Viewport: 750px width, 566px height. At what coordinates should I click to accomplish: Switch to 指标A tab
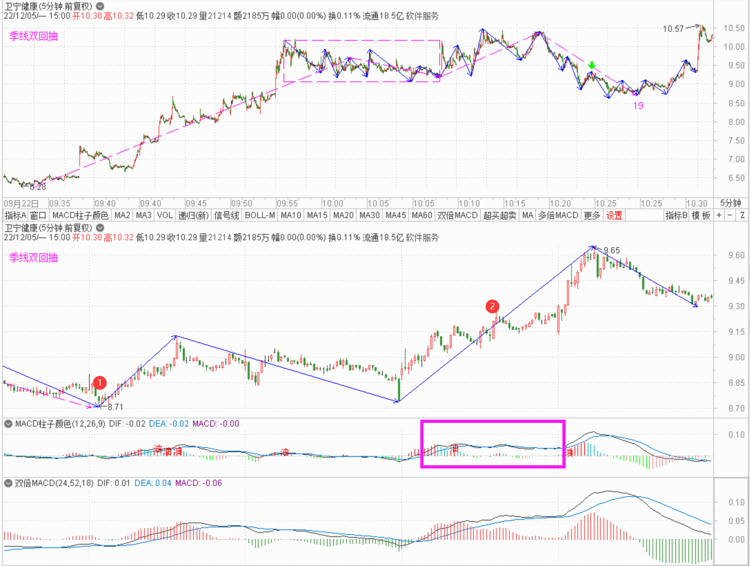tap(15, 215)
